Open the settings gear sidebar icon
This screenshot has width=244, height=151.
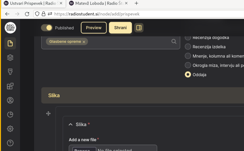click(10, 129)
